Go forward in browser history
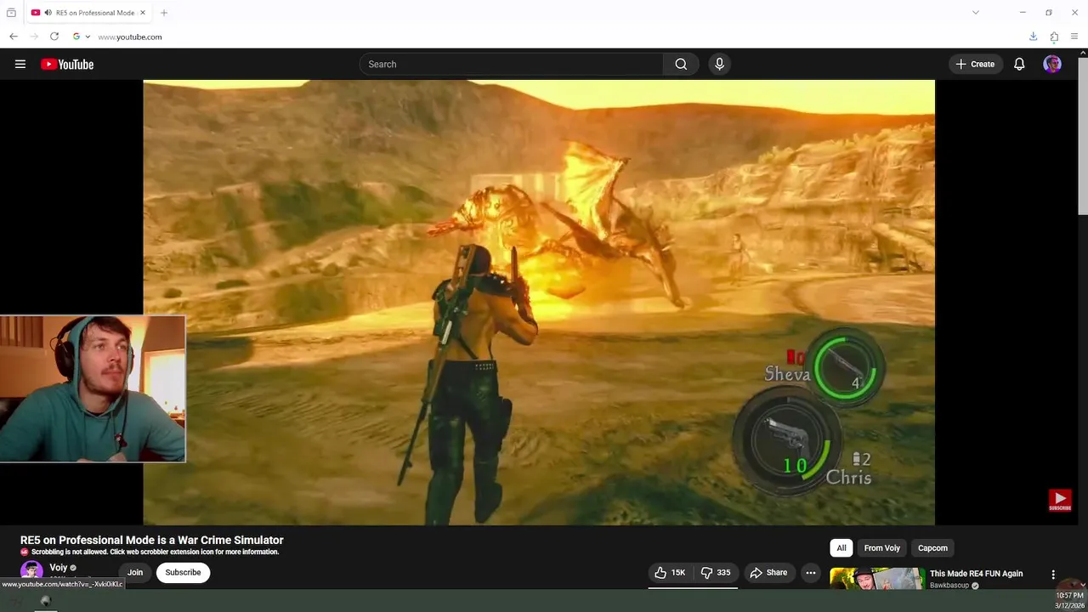1088x612 pixels. [34, 37]
